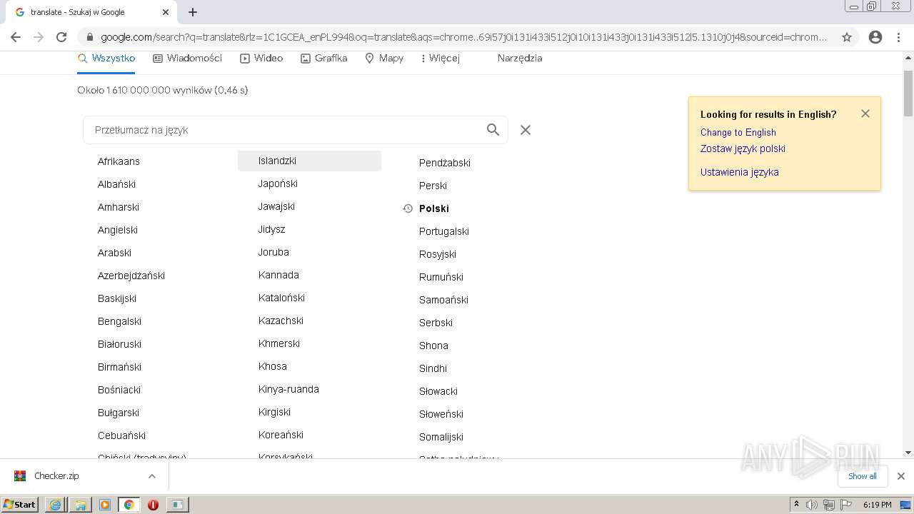
Task: Pick Albański in the language list
Action: click(116, 184)
